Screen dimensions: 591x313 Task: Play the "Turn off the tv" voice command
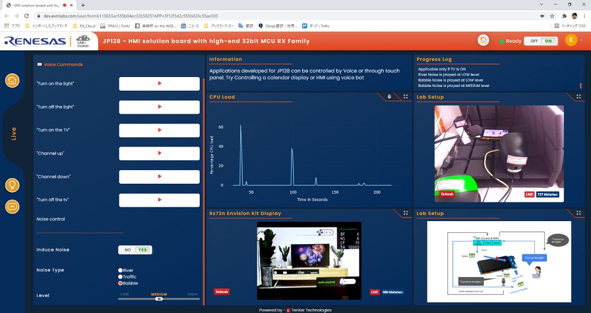(x=159, y=200)
